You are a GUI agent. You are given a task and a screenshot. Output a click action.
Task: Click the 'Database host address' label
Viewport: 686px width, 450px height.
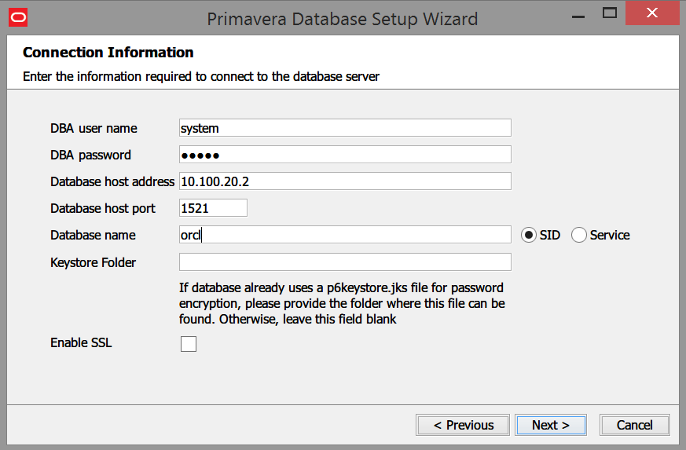(112, 181)
